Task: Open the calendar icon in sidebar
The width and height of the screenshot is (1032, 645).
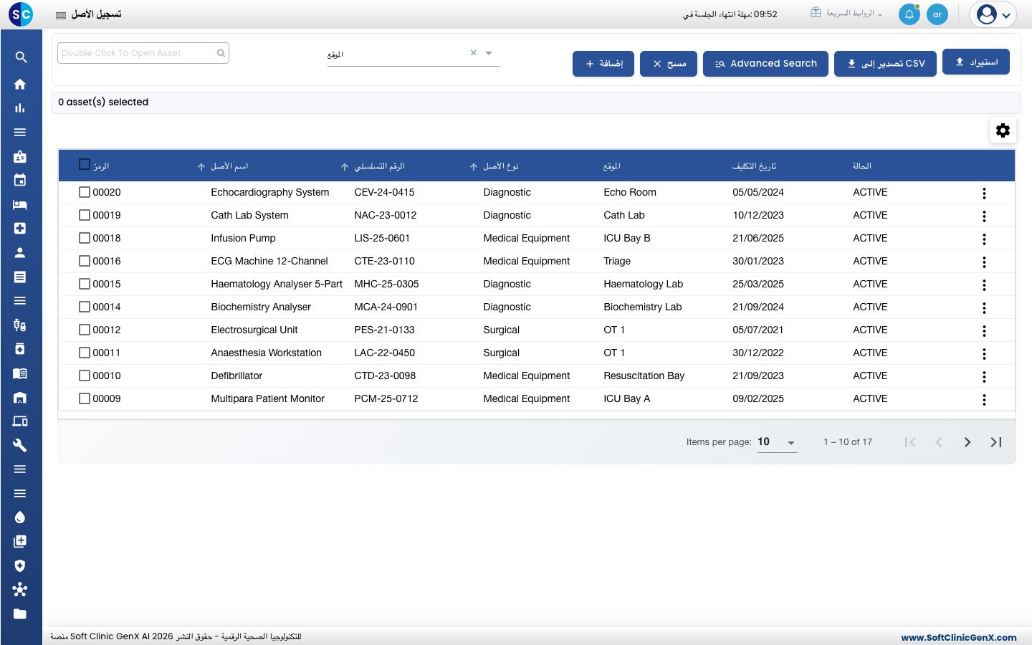Action: point(20,181)
